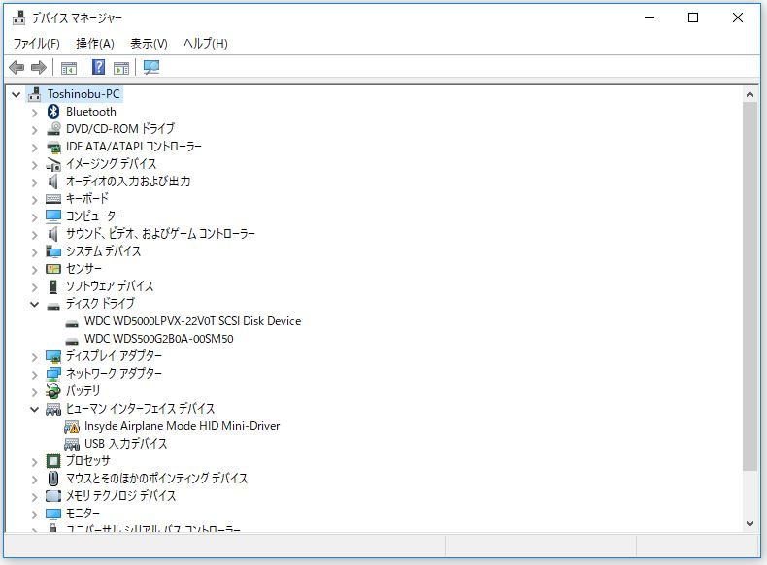
Task: Expand the プロセッサ category
Action: click(x=34, y=462)
